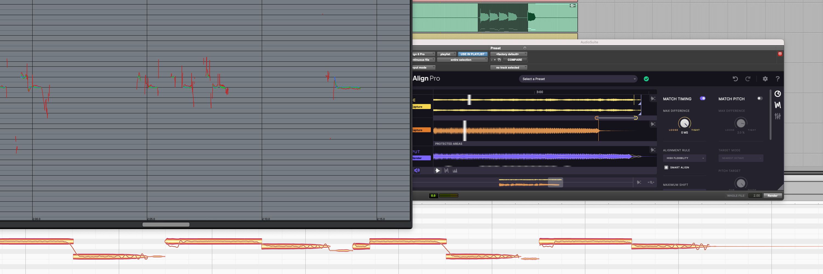Redo action in Align Pro
The image size is (823, 274).
(748, 79)
